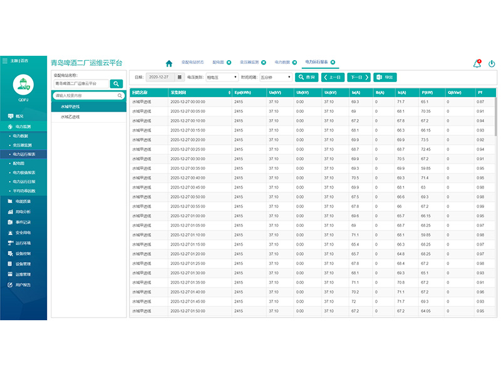Click the 查询 button

307,77
